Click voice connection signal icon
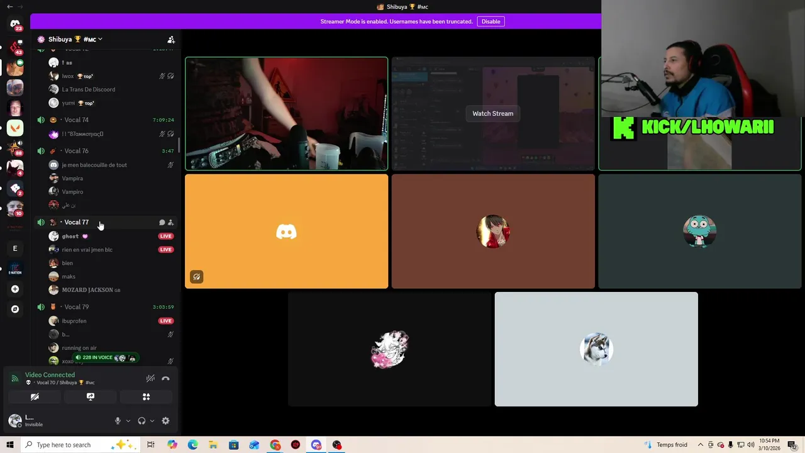This screenshot has width=805, height=453. click(15, 378)
